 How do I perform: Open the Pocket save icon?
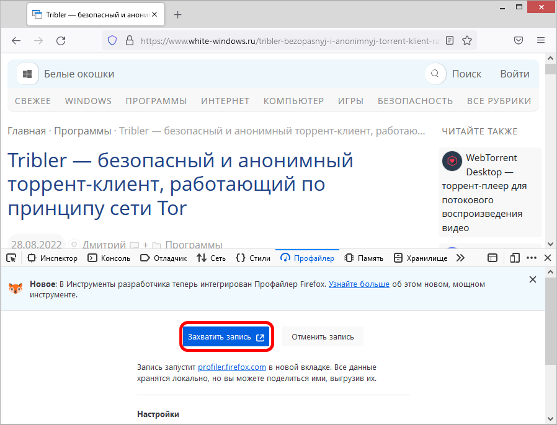coord(519,40)
